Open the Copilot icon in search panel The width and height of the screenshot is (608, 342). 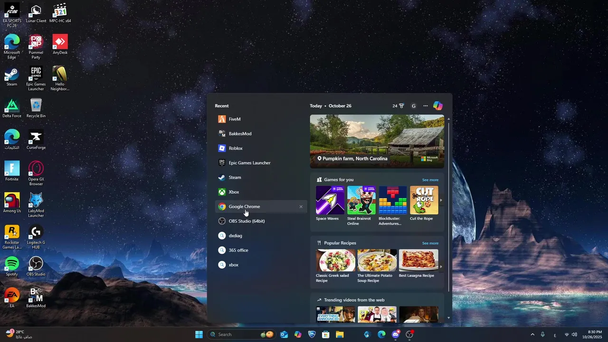coord(437,106)
